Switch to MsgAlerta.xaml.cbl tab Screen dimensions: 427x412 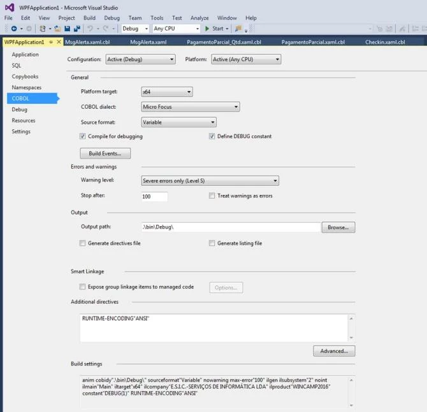click(x=87, y=42)
